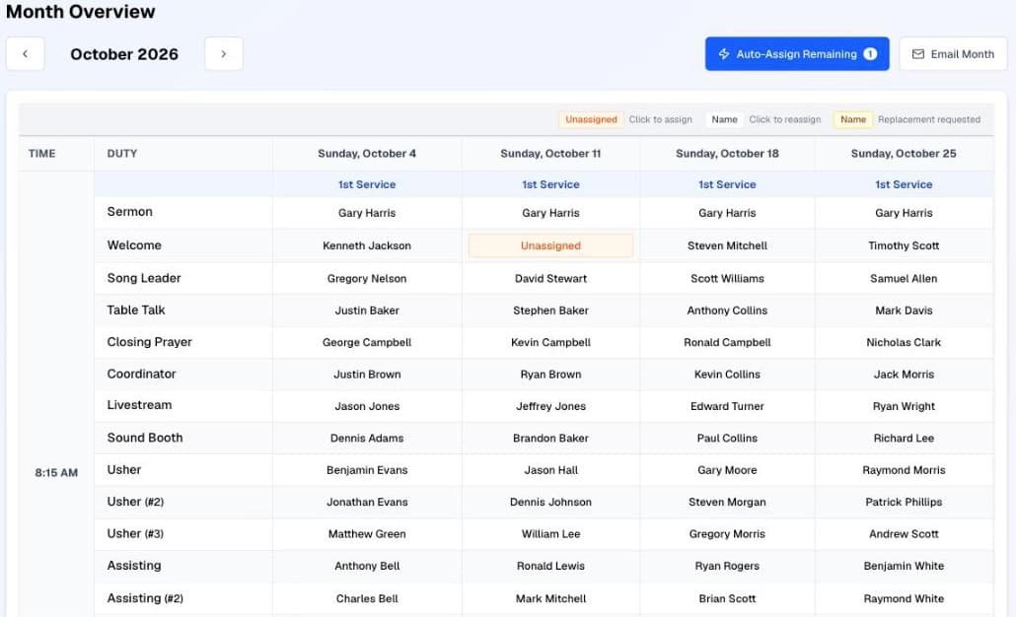Select Ryan Rogers in Assisting row
The image size is (1016, 617).
pyautogui.click(x=727, y=566)
